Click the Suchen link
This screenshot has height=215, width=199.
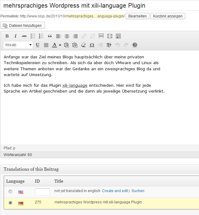click(x=138, y=191)
